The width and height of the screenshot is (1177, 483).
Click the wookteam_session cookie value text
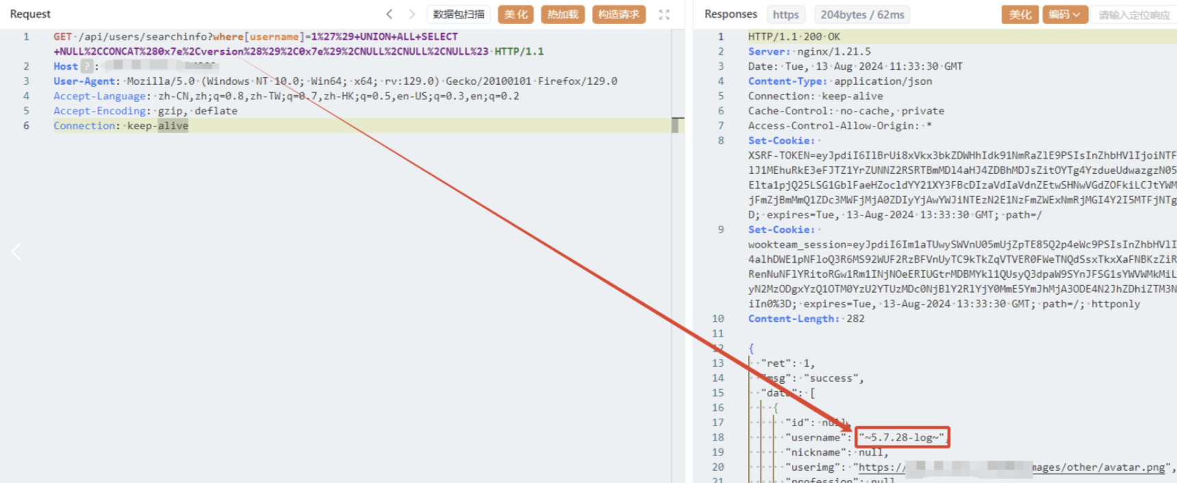(963, 274)
